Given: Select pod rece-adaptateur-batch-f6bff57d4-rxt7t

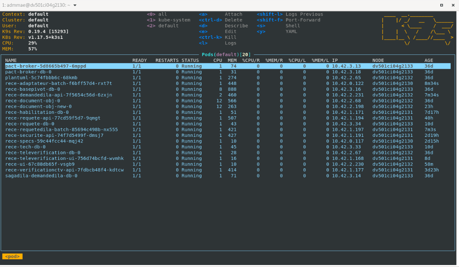Looking at the screenshot, I should tap(228, 84).
